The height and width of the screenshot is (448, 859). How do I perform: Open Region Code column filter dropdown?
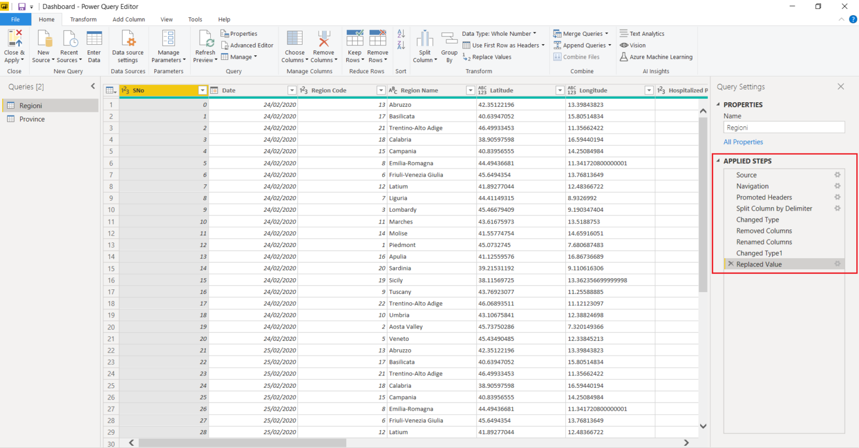click(x=381, y=90)
